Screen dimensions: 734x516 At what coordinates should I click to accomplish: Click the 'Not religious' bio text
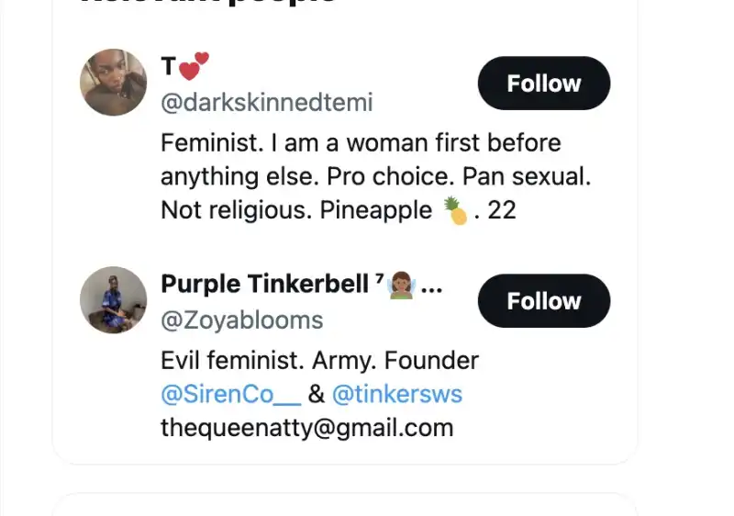click(x=236, y=210)
